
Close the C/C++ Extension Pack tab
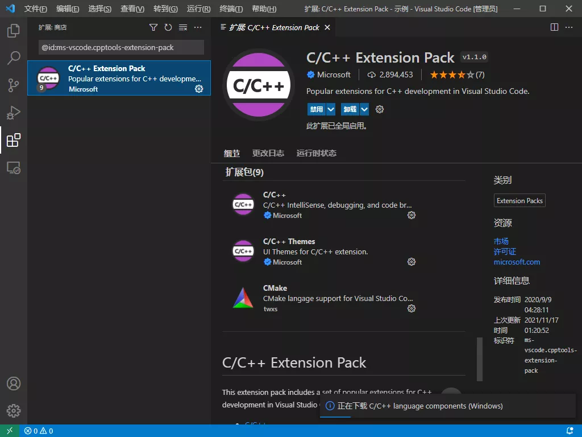(x=327, y=27)
